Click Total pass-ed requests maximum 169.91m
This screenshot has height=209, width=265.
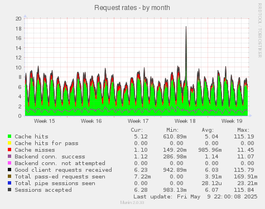pos(245,177)
